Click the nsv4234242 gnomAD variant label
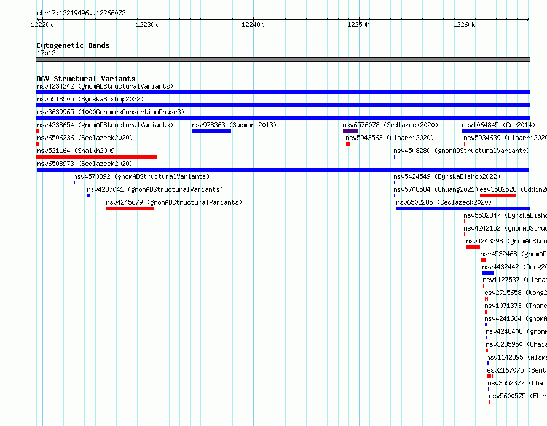 [105, 86]
